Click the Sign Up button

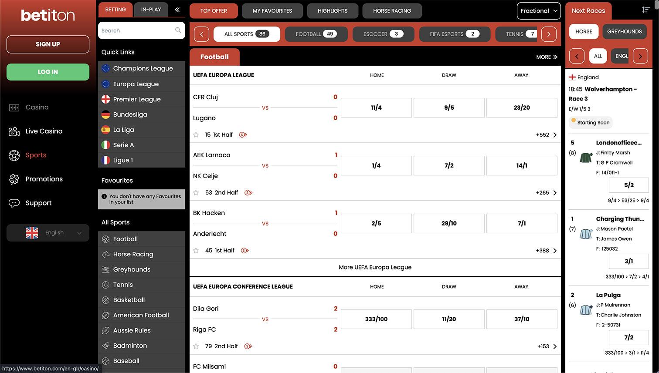48,44
